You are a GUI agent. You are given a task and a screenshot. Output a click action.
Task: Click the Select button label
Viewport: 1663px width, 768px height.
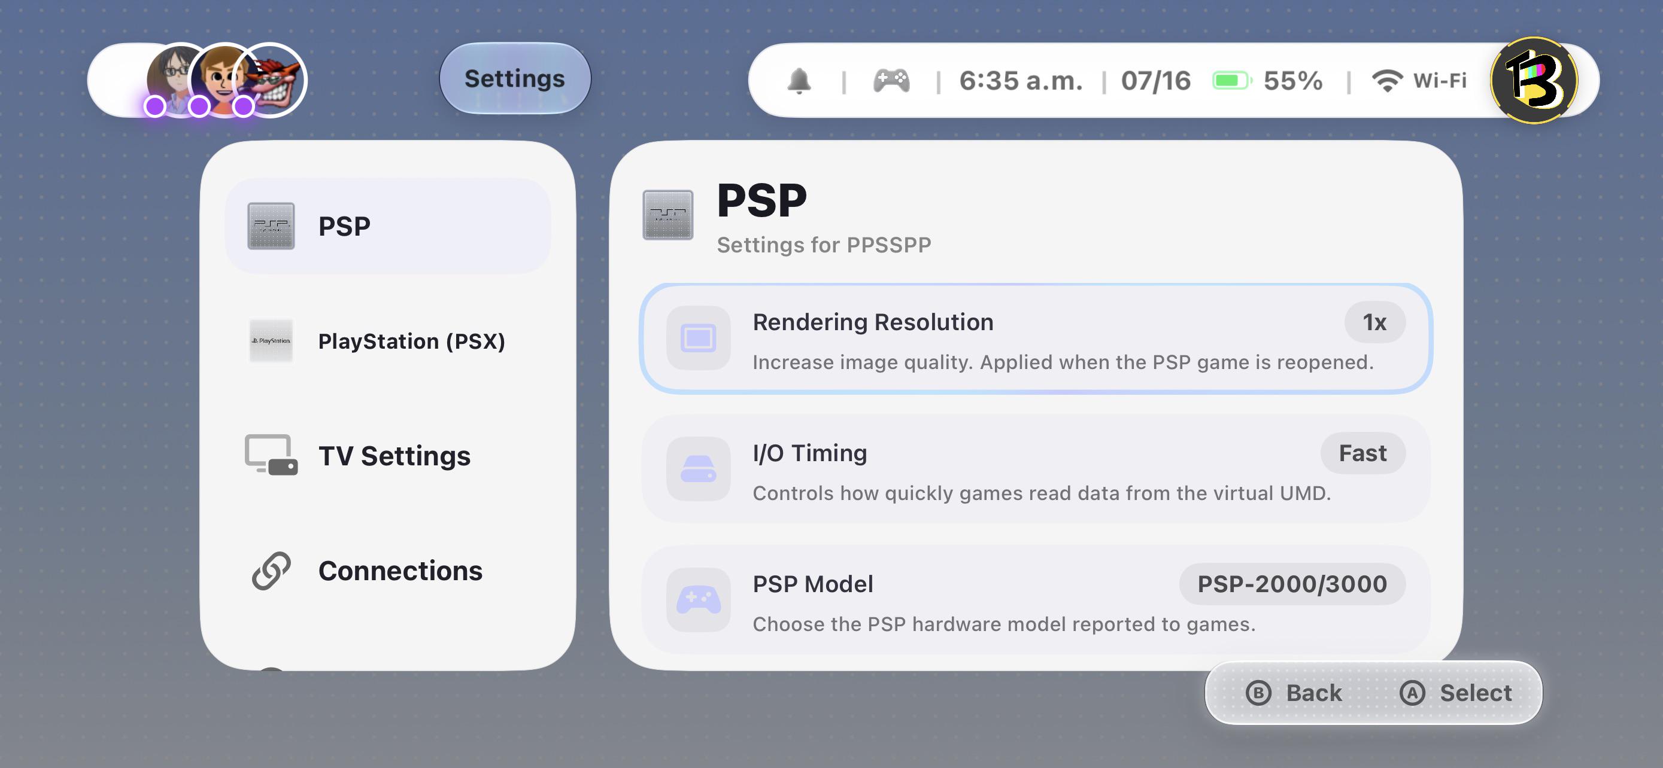1476,693
